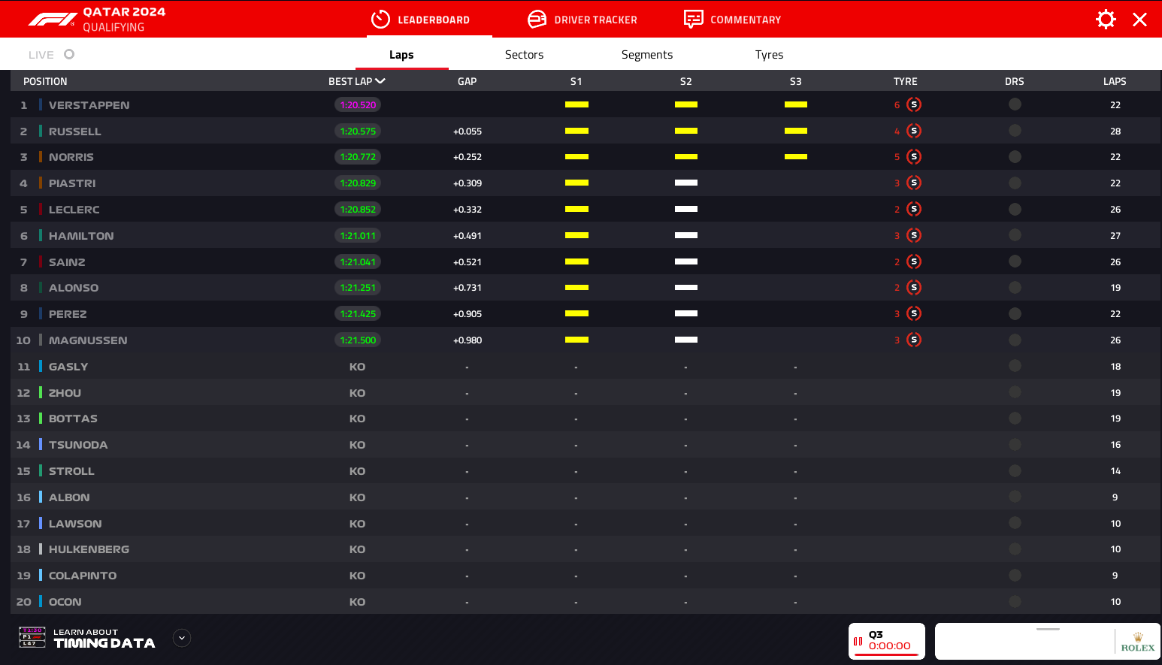Viewport: 1162px width, 665px height.
Task: Open the settings gear icon
Action: click(1106, 19)
